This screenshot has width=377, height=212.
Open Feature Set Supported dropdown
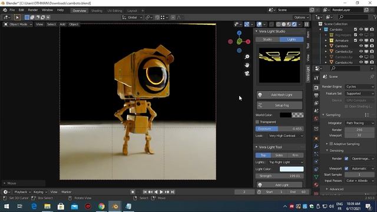pos(360,94)
